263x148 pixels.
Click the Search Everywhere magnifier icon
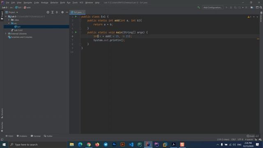[x=261, y=7]
